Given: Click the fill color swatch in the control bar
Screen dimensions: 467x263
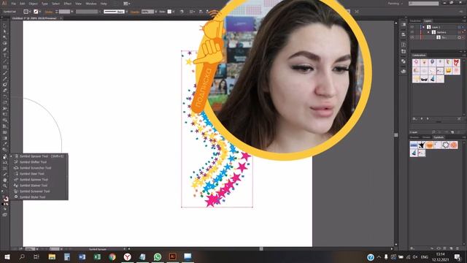Looking at the screenshot, I should (26, 12).
